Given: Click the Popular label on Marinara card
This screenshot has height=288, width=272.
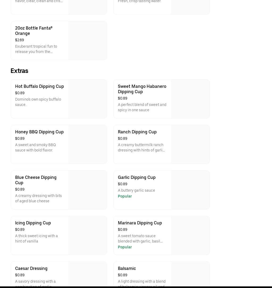Looking at the screenshot, I should (125, 247).
